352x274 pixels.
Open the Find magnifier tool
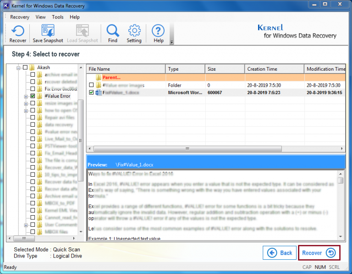[x=113, y=34]
